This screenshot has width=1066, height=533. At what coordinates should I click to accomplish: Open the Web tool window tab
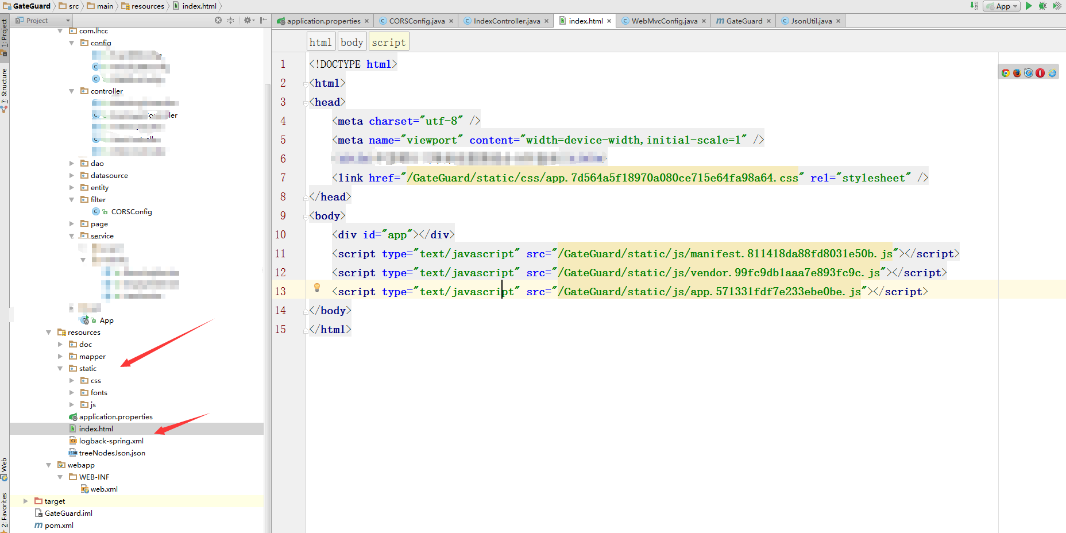(x=4, y=469)
